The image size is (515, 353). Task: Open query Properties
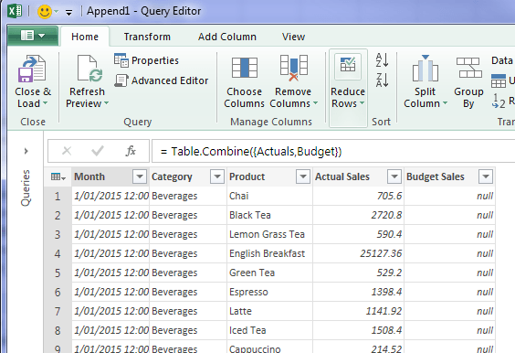[146, 60]
